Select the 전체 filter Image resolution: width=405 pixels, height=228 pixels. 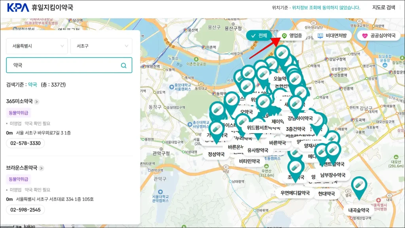259,36
